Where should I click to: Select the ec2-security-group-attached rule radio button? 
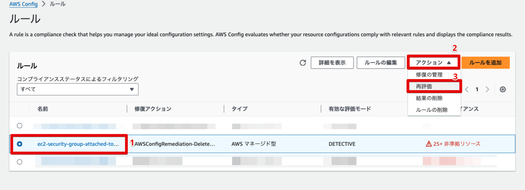[20, 144]
